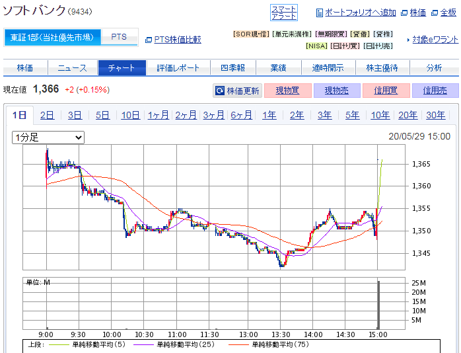Switch chart period to 2日
Image resolution: width=461 pixels, height=353 pixels.
(x=48, y=115)
